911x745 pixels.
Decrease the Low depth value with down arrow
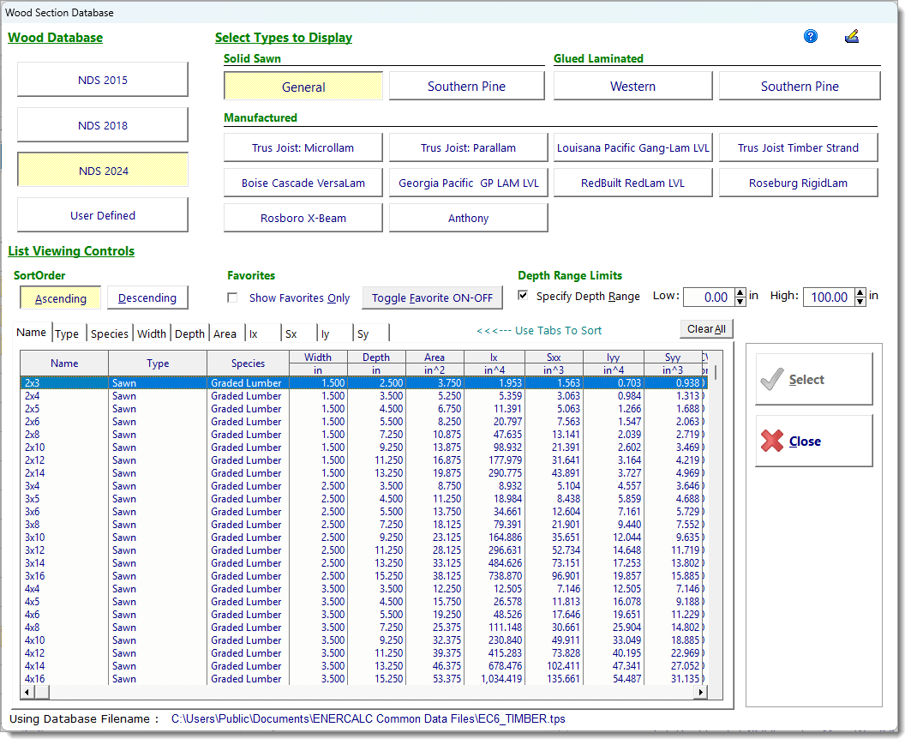pos(740,302)
